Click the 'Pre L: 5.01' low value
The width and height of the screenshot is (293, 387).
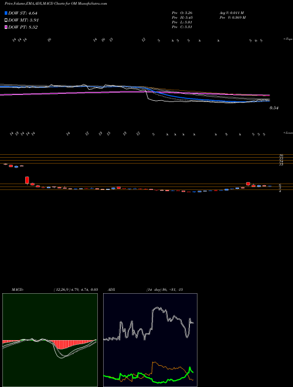click(182, 22)
